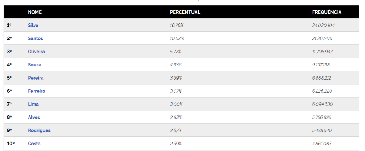Click the 4.861.083 frequency value
This screenshot has width=365, height=151.
tap(322, 144)
